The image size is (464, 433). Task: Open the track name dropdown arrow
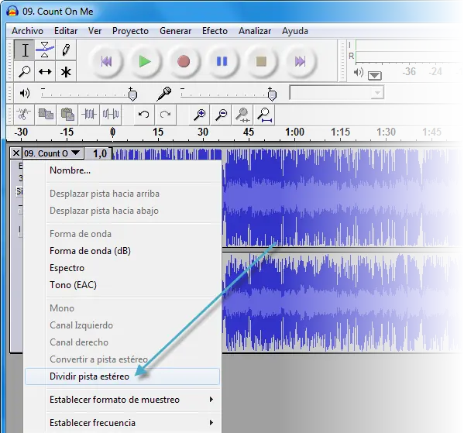pyautogui.click(x=76, y=153)
